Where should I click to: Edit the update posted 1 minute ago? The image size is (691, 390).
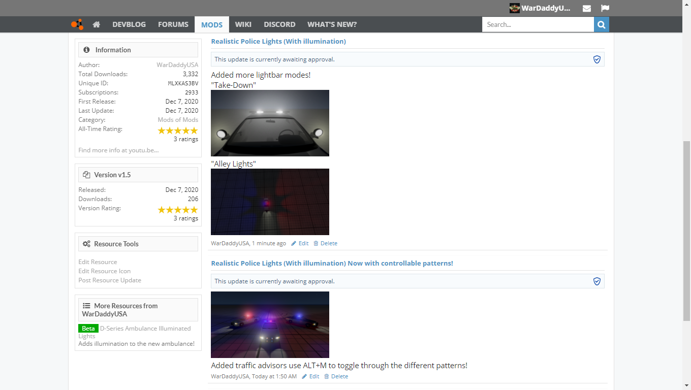click(x=300, y=243)
